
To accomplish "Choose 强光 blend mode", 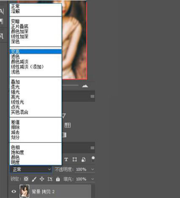I will click(35, 92).
